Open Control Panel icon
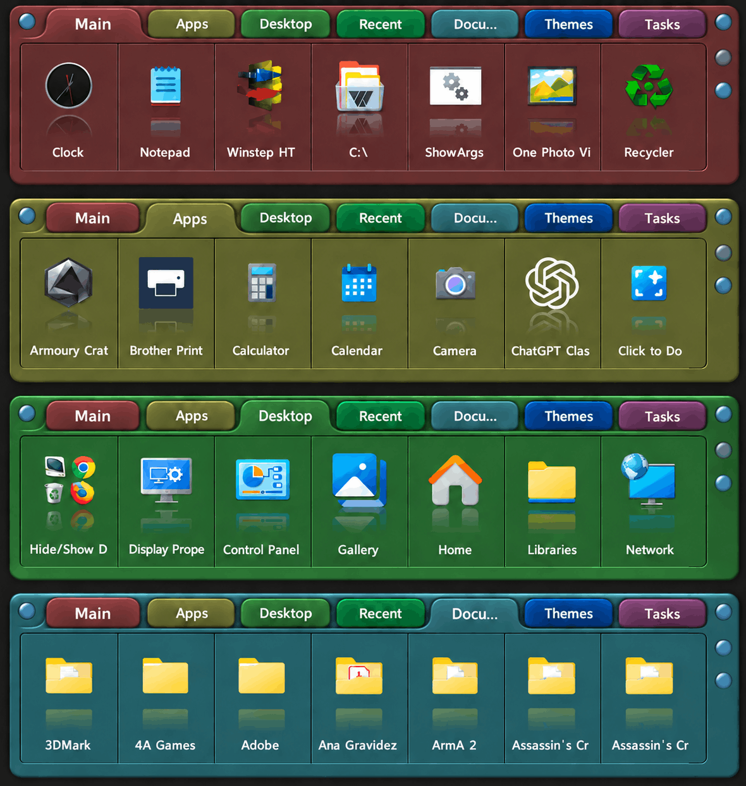Image resolution: width=746 pixels, height=786 pixels. [x=262, y=480]
